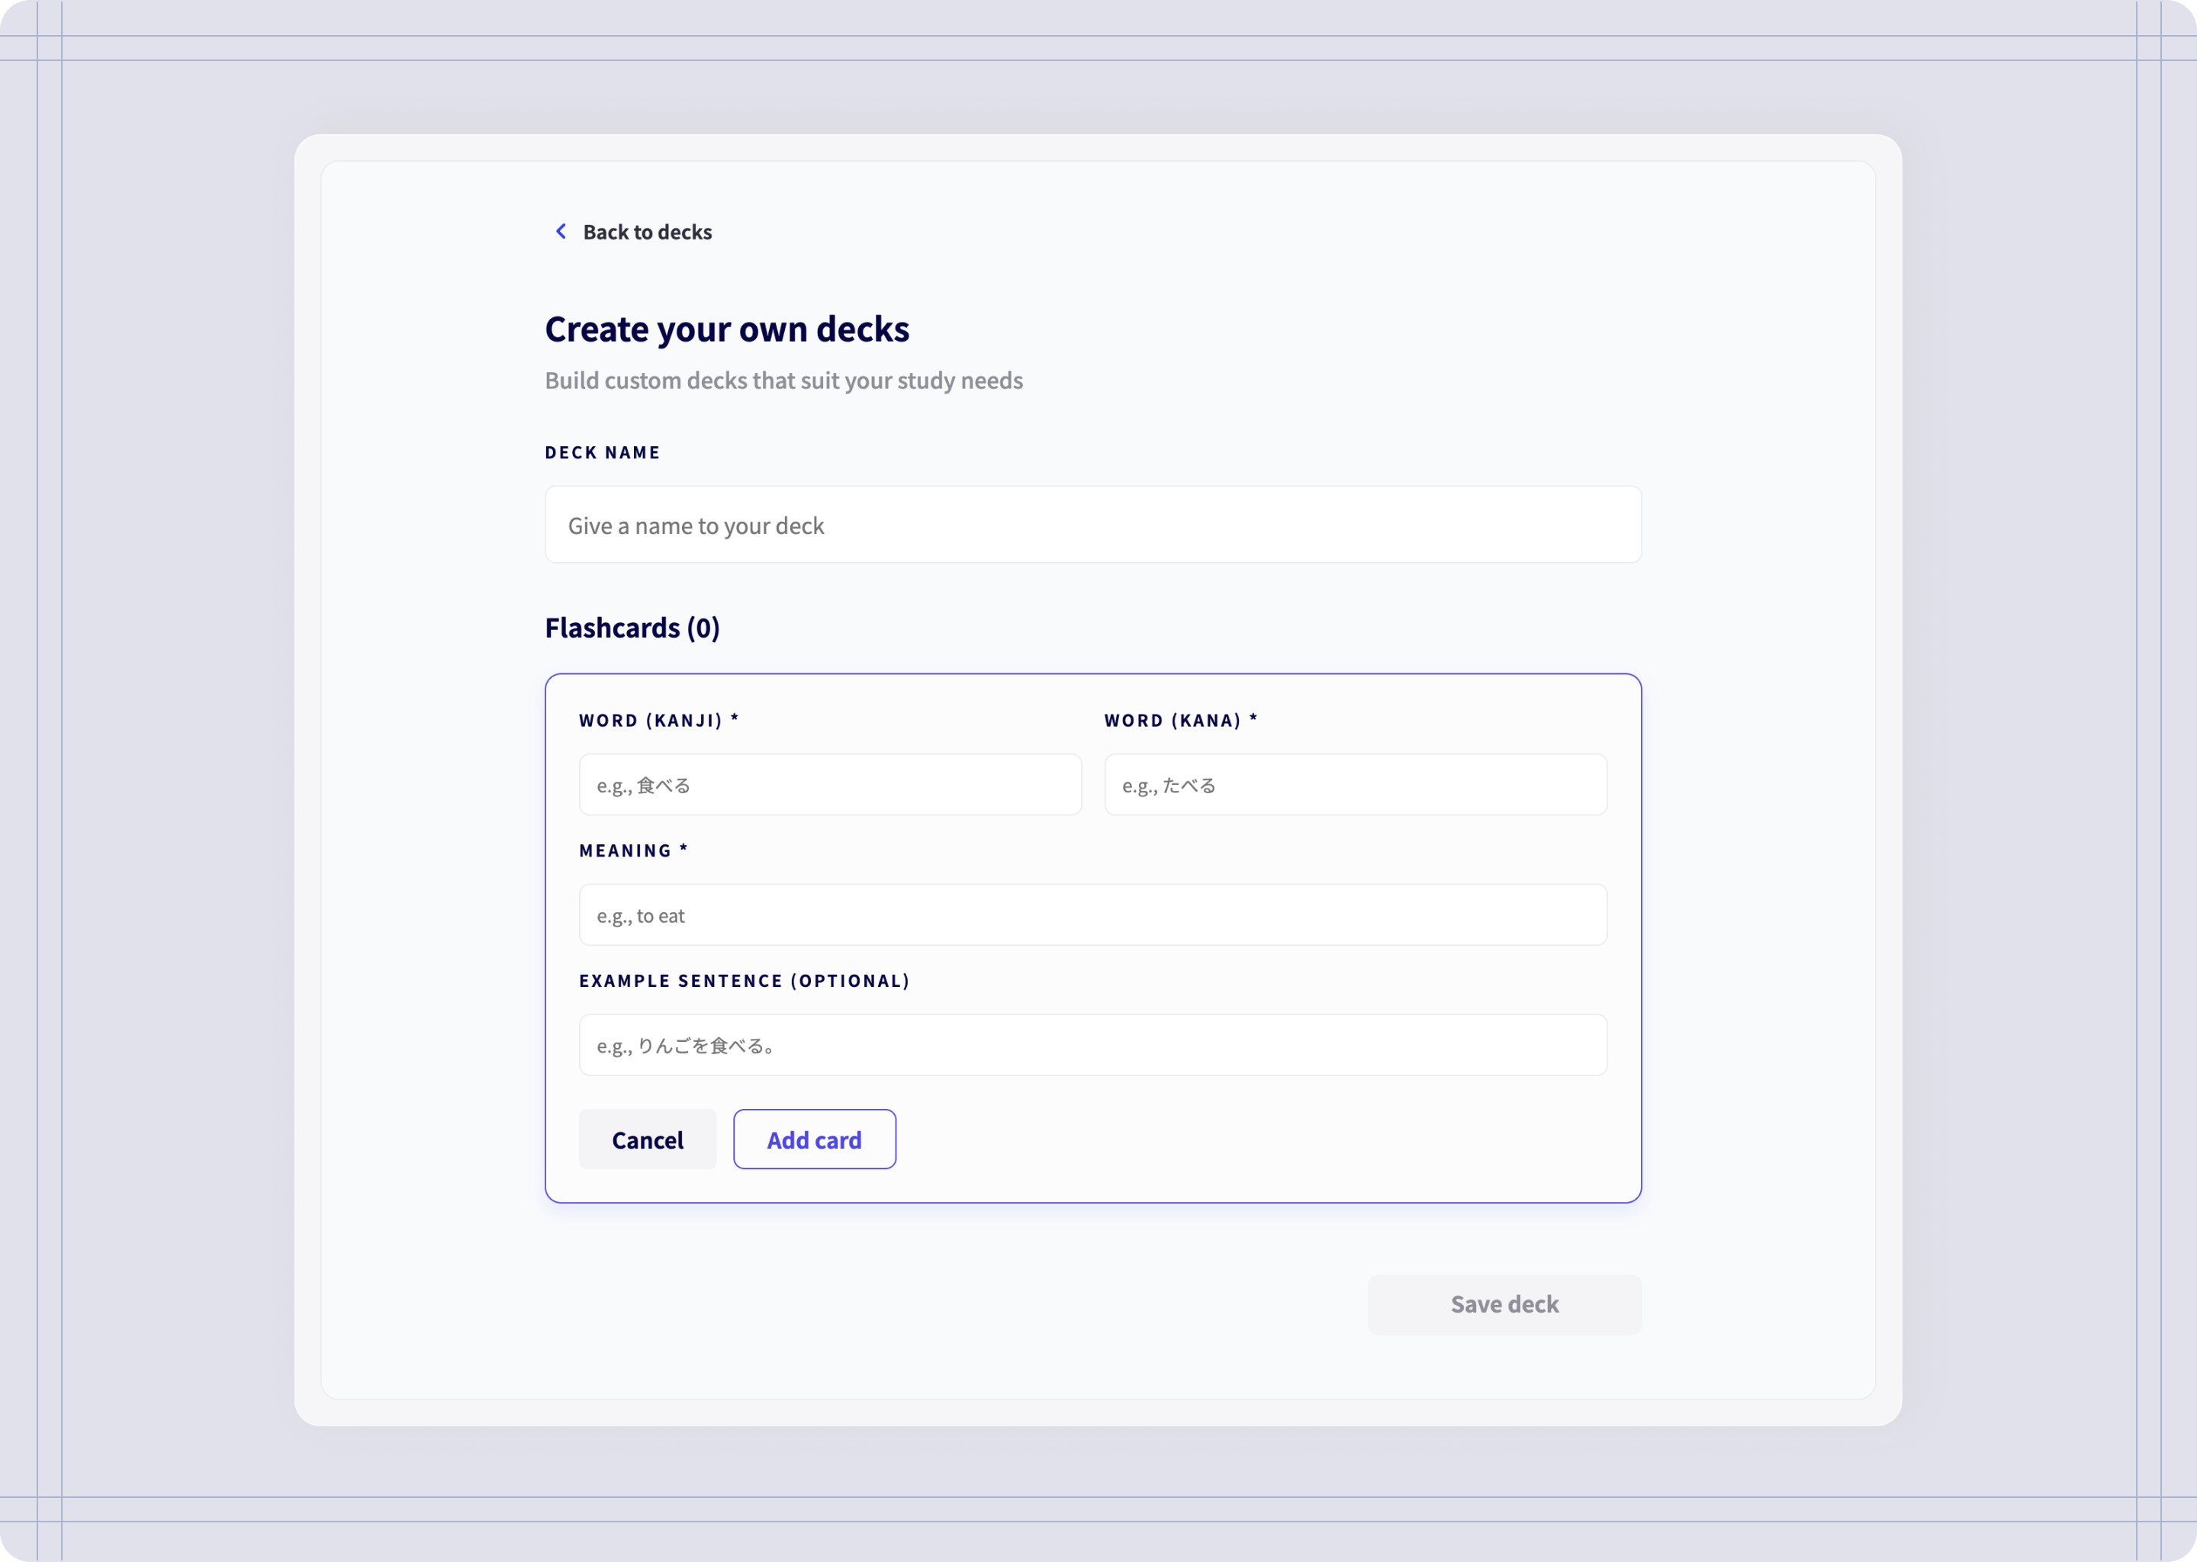Click the WORD (KANA) field label
This screenshot has width=2197, height=1562.
click(1172, 721)
